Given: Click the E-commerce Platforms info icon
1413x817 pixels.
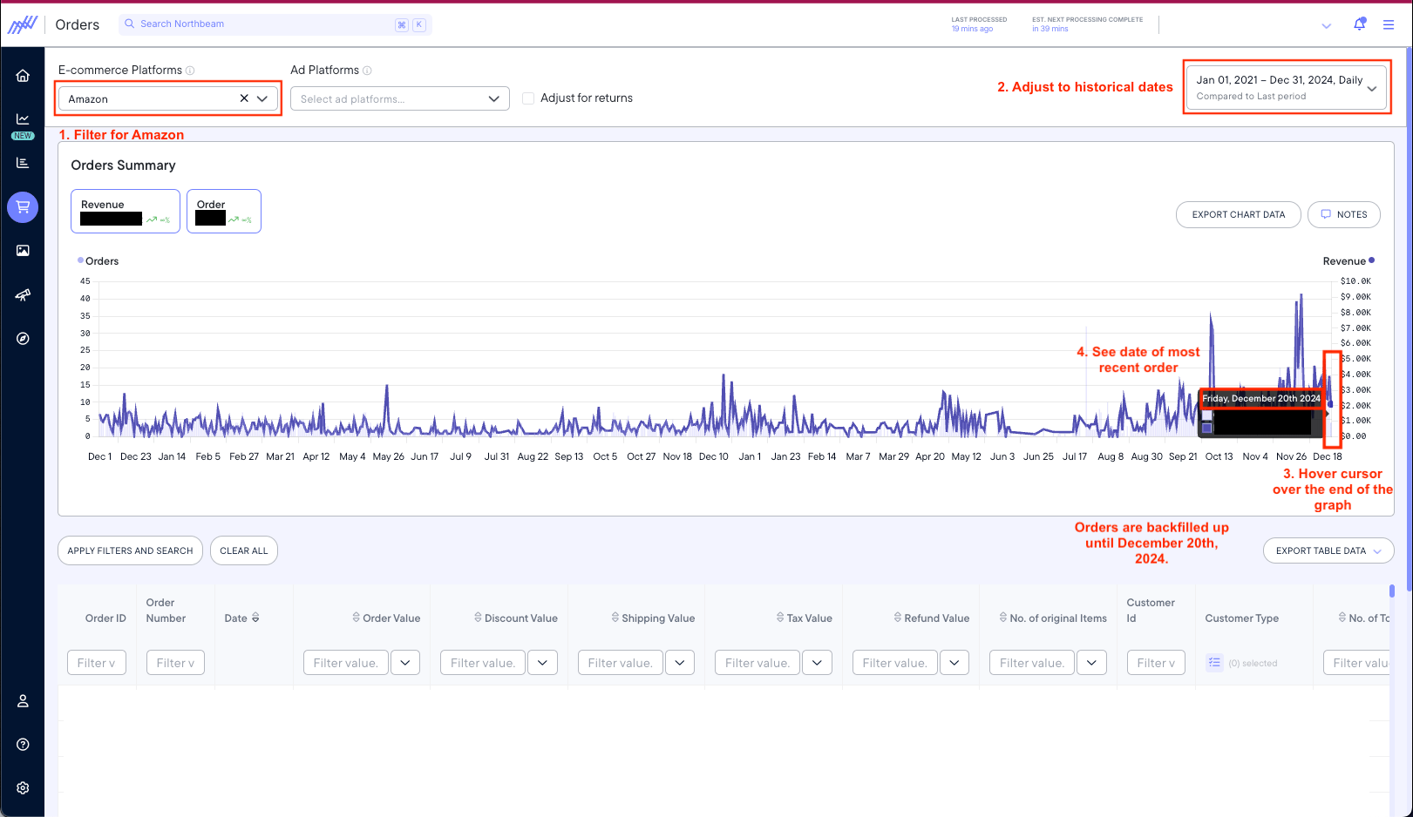Looking at the screenshot, I should coord(190,71).
